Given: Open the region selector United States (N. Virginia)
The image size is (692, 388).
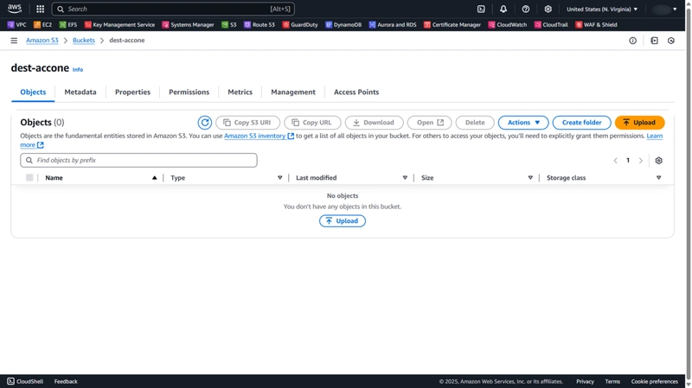Looking at the screenshot, I should point(602,9).
